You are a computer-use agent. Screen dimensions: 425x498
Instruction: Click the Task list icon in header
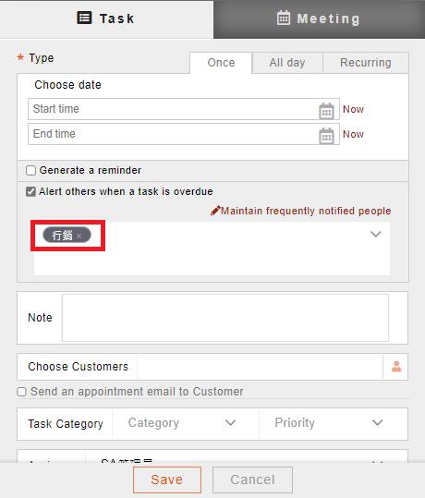(84, 18)
